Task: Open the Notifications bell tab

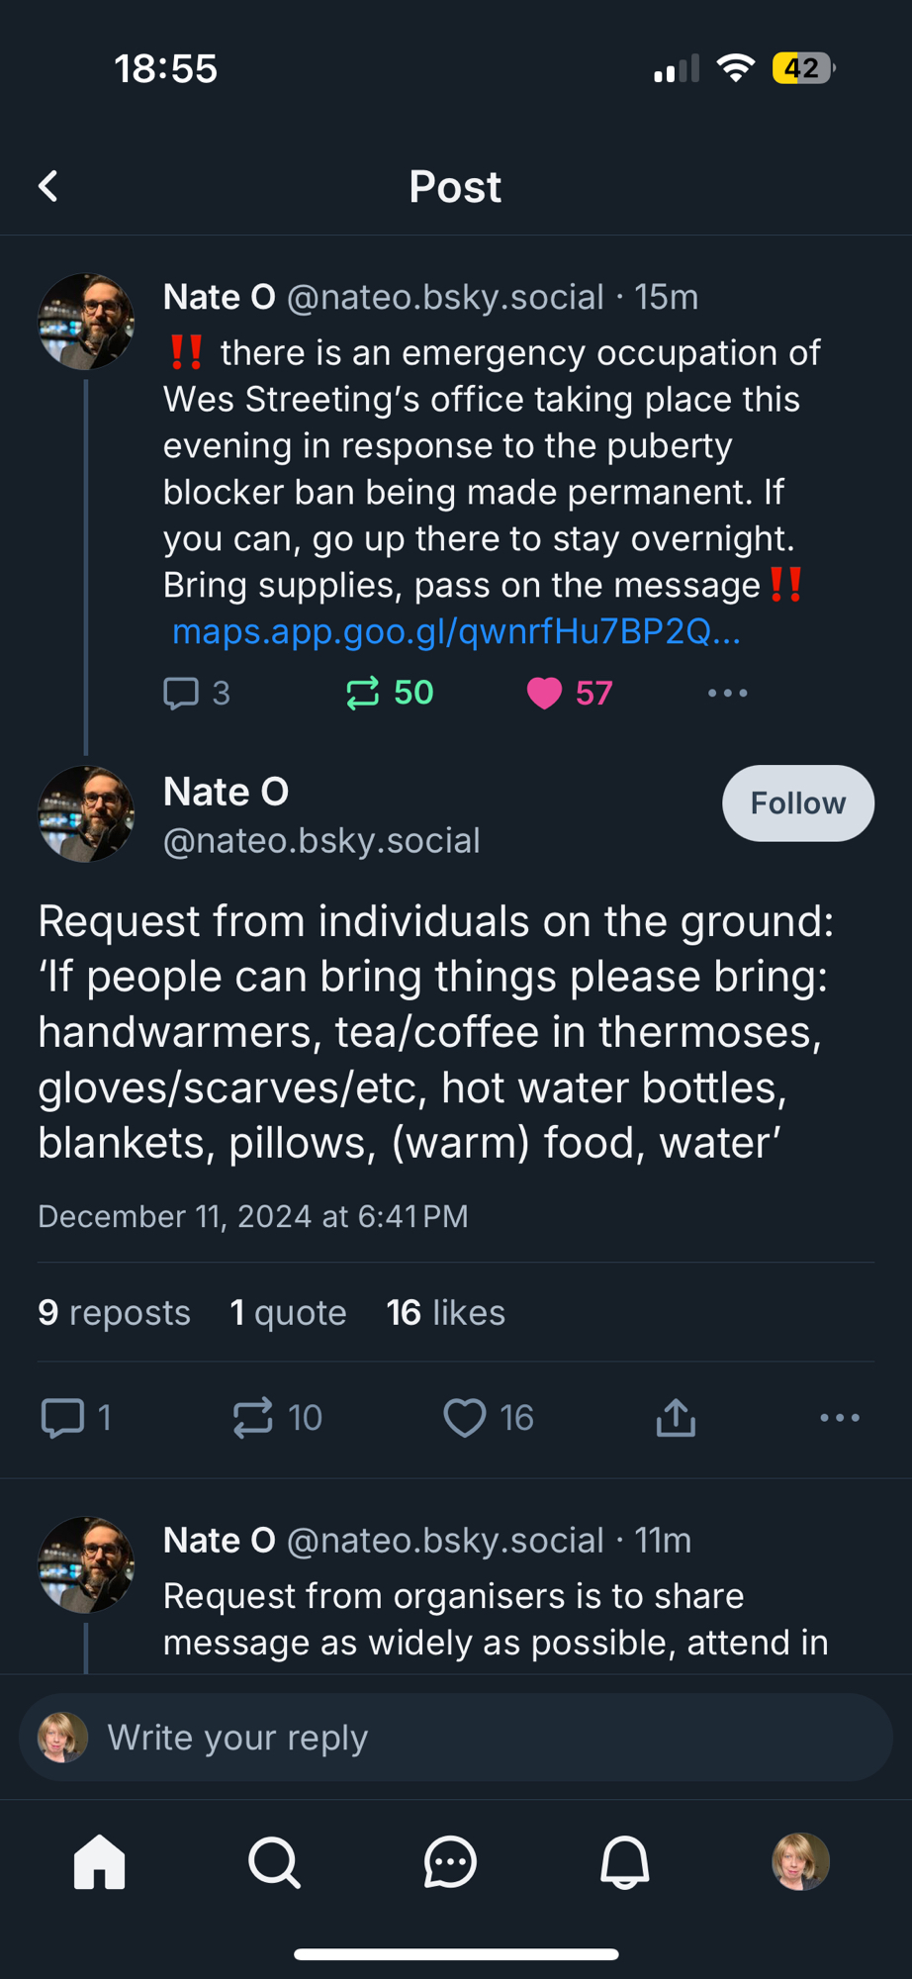Action: click(x=625, y=1862)
